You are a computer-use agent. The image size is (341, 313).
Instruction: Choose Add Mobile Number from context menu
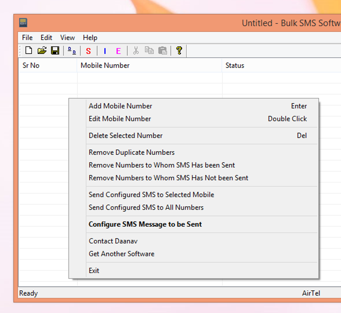tap(120, 106)
